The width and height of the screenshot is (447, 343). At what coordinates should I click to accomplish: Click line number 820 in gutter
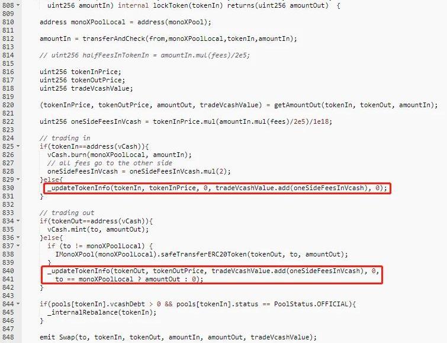8,105
